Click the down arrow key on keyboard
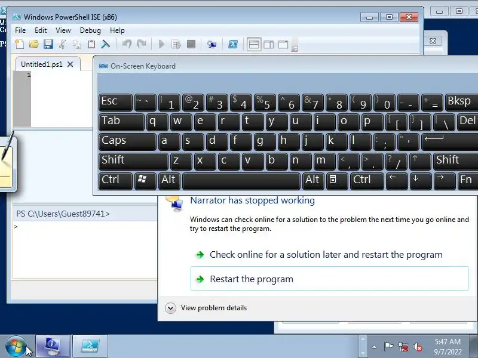Screen dimensions: 478x358 (x=421, y=181)
